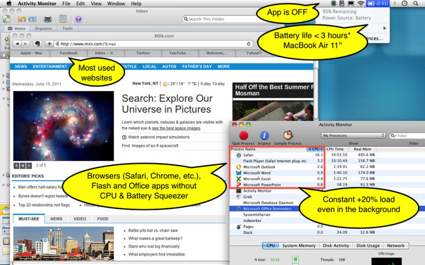Open the Tools tab in Outlook

67,29
